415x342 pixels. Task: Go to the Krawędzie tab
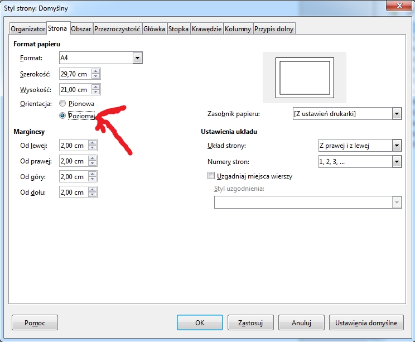click(207, 29)
